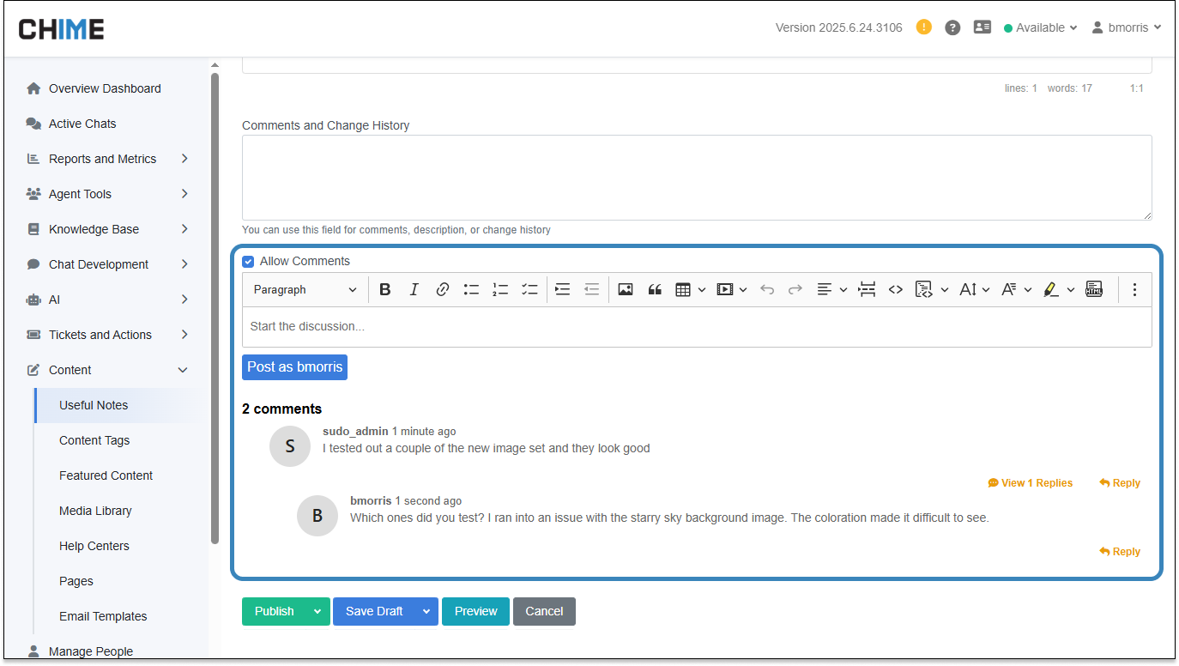Viewport: 1179px width, 666px height.
Task: Click View 1 Replies link
Action: coord(1030,483)
